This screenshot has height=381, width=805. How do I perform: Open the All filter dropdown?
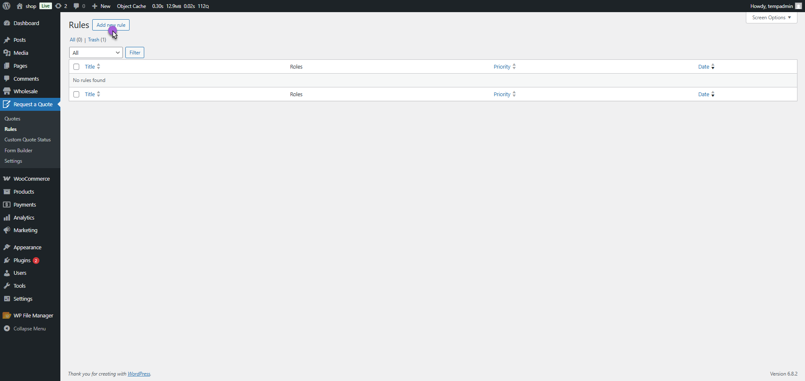(96, 53)
